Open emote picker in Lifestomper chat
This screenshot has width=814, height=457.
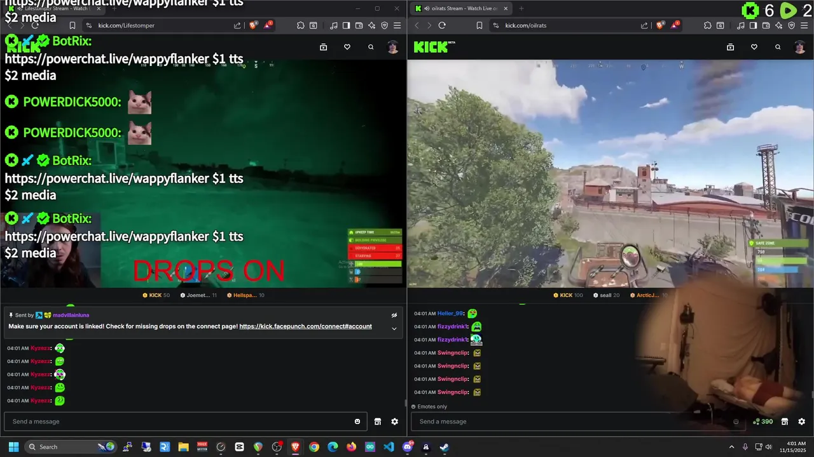pos(357,421)
